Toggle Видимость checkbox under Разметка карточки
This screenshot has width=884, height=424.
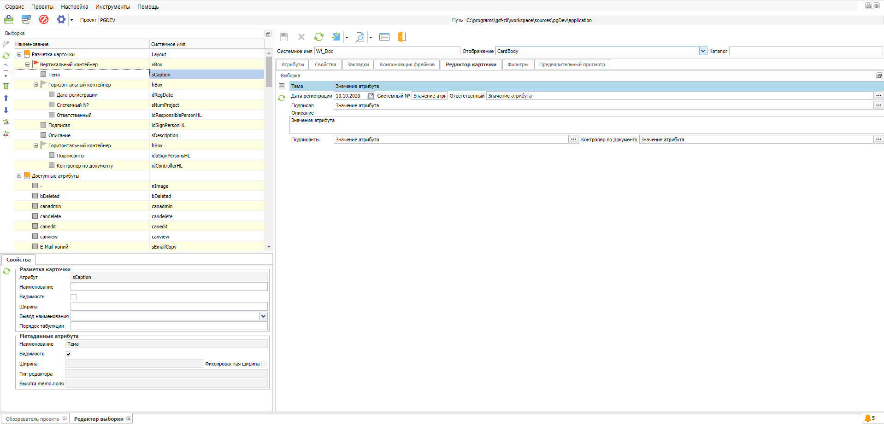[73, 297]
